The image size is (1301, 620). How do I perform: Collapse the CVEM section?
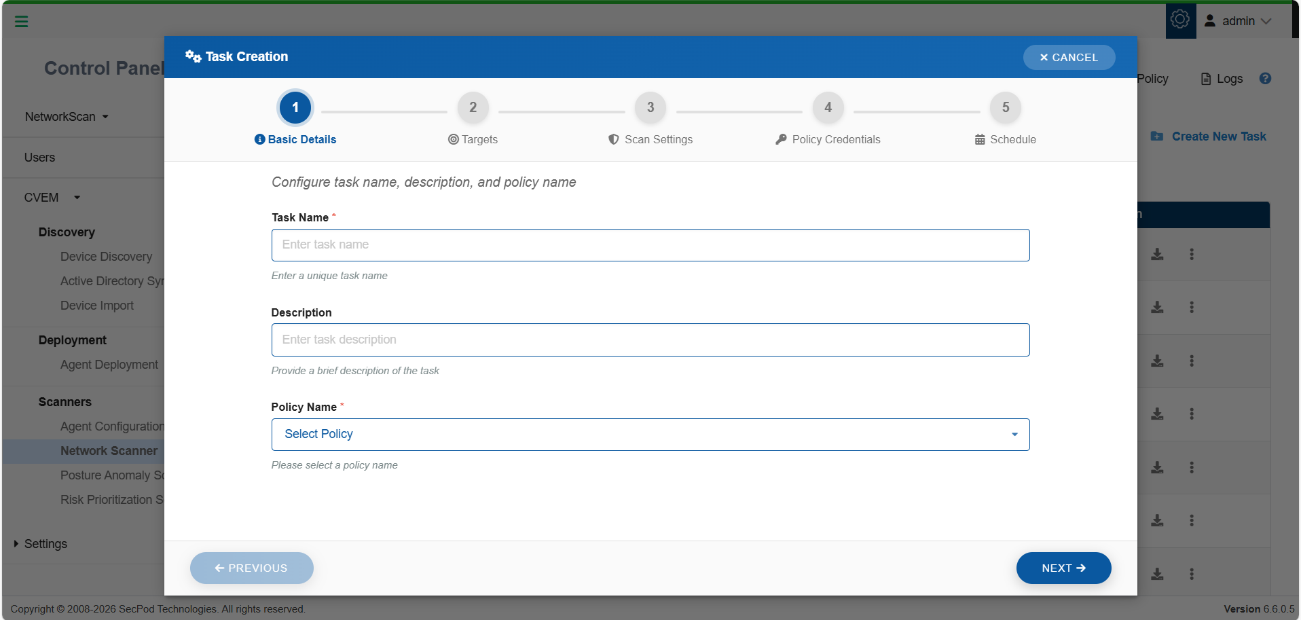tap(77, 198)
